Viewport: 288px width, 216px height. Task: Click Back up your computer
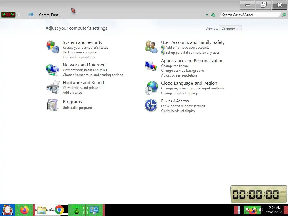(x=80, y=52)
